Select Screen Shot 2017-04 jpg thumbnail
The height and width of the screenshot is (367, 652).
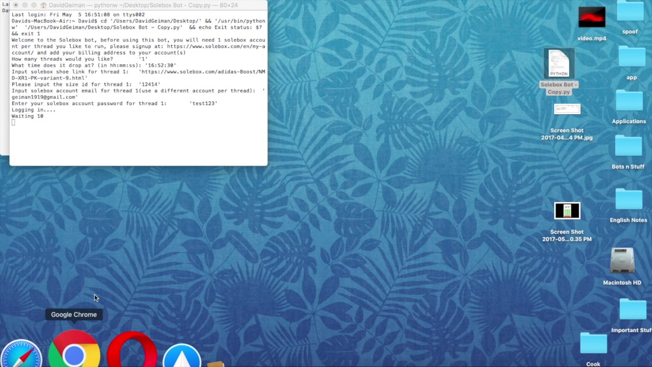pos(567,110)
